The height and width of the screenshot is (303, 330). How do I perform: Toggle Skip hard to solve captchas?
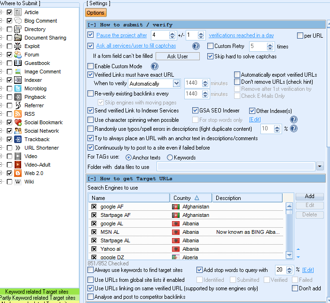[211, 56]
